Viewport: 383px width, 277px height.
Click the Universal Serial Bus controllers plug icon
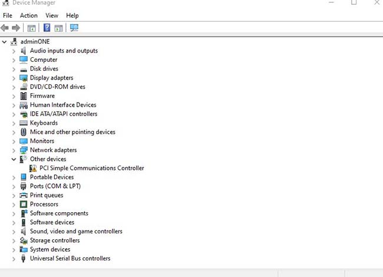(23, 259)
